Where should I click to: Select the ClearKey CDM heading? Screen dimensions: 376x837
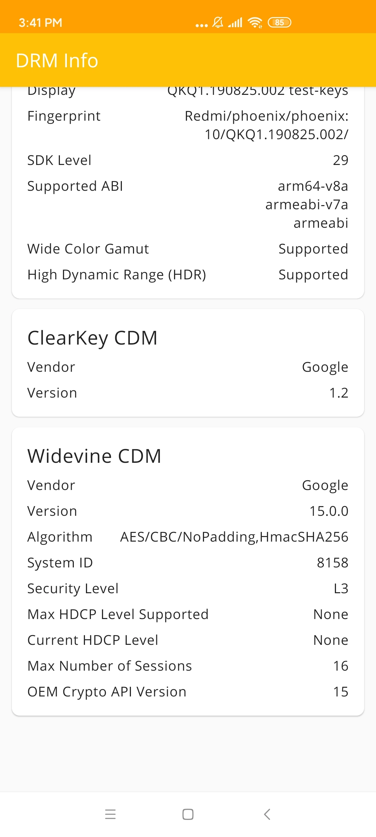coord(92,338)
